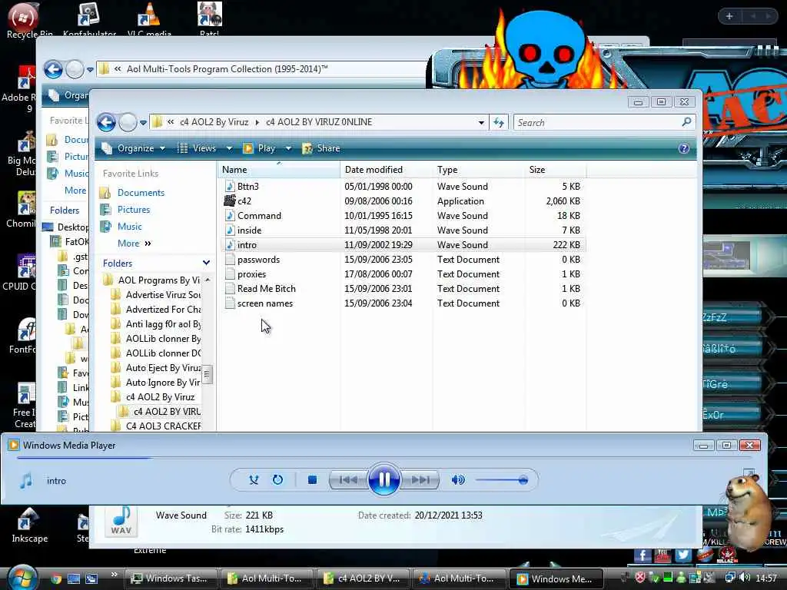Open Pictures in Favorite Links
The height and width of the screenshot is (590, 787).
(134, 210)
